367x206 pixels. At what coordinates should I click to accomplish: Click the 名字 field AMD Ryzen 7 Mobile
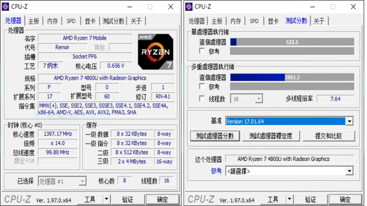pyautogui.click(x=85, y=38)
